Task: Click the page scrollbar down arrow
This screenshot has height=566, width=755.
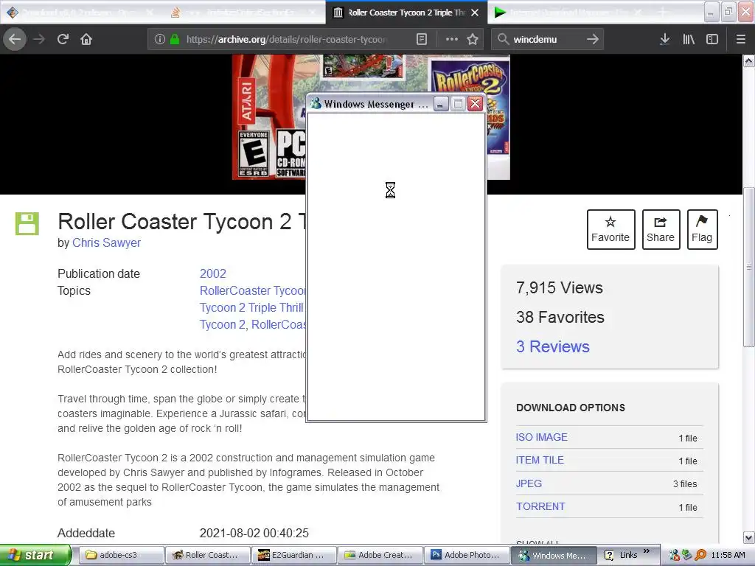Action: [x=749, y=537]
